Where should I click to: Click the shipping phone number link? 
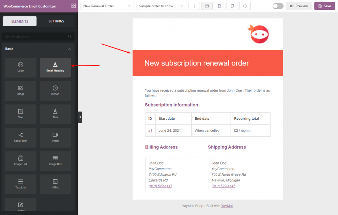(223, 186)
